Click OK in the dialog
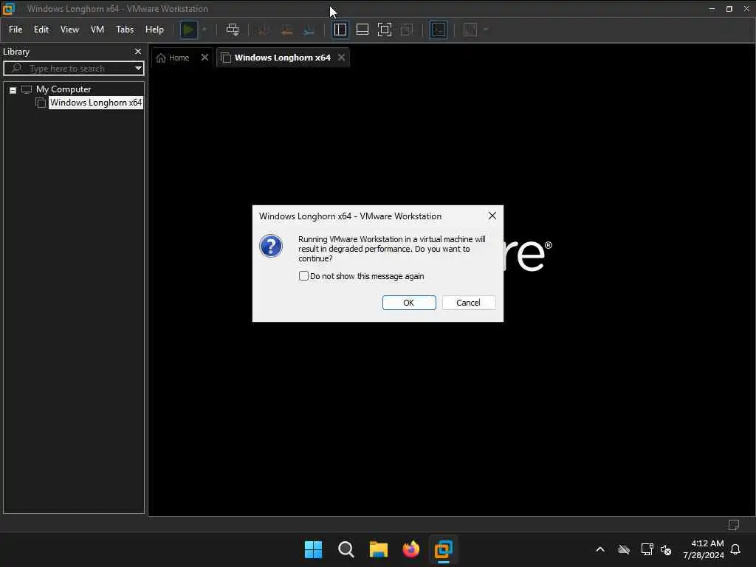 pos(409,303)
